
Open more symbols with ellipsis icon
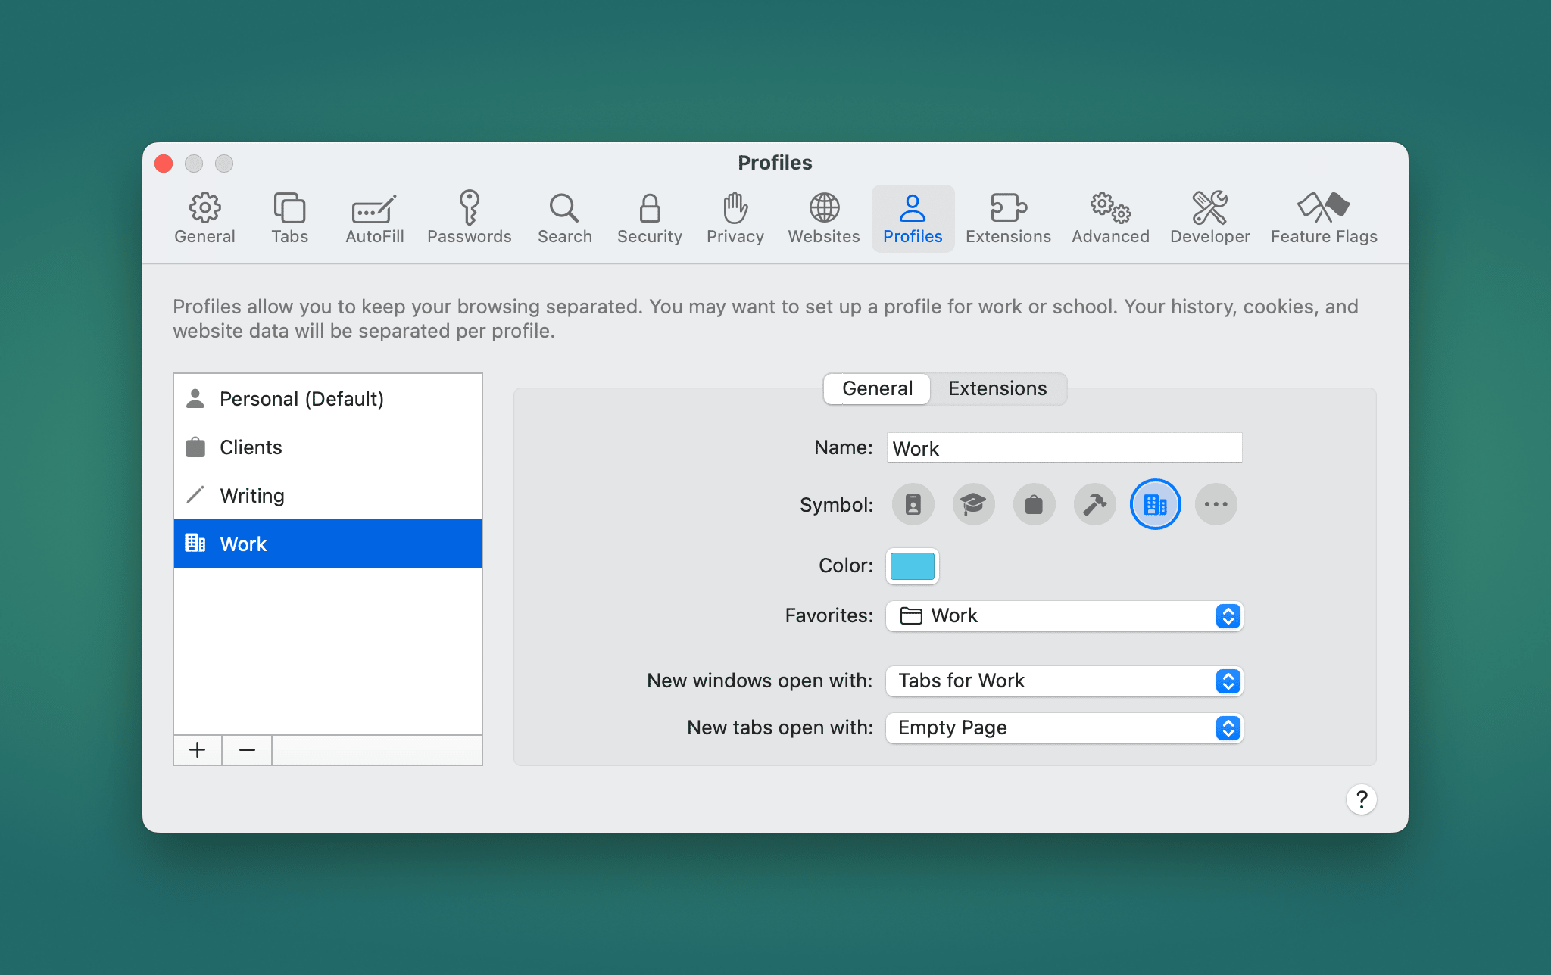[1216, 504]
